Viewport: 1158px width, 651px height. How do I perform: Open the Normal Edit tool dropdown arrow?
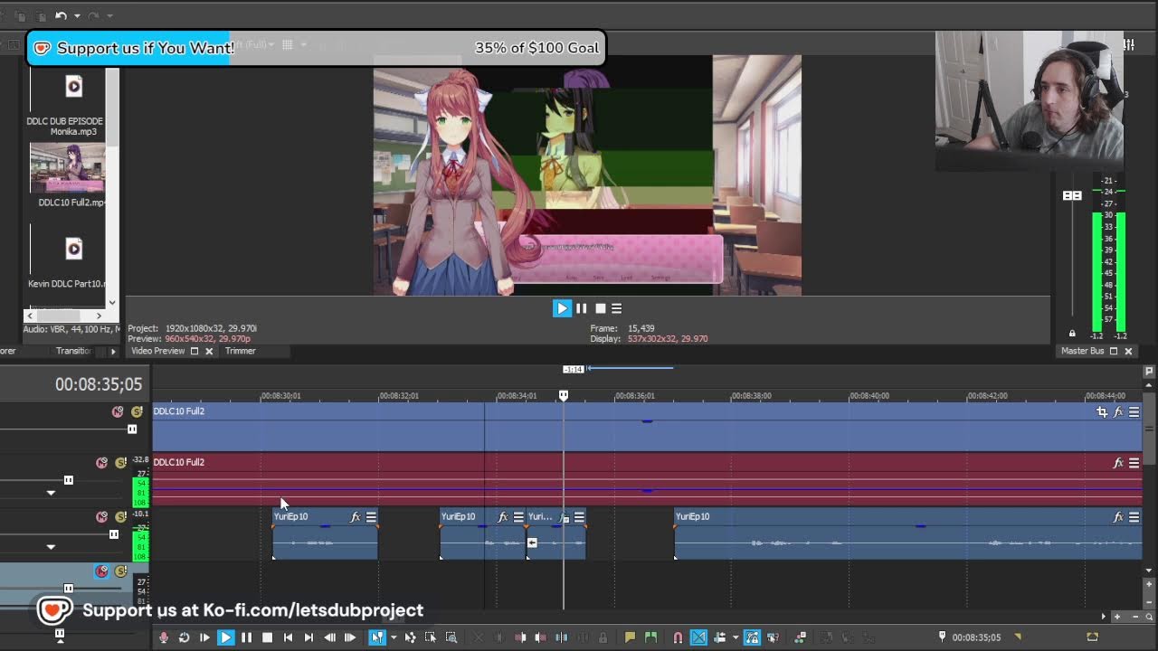point(393,637)
